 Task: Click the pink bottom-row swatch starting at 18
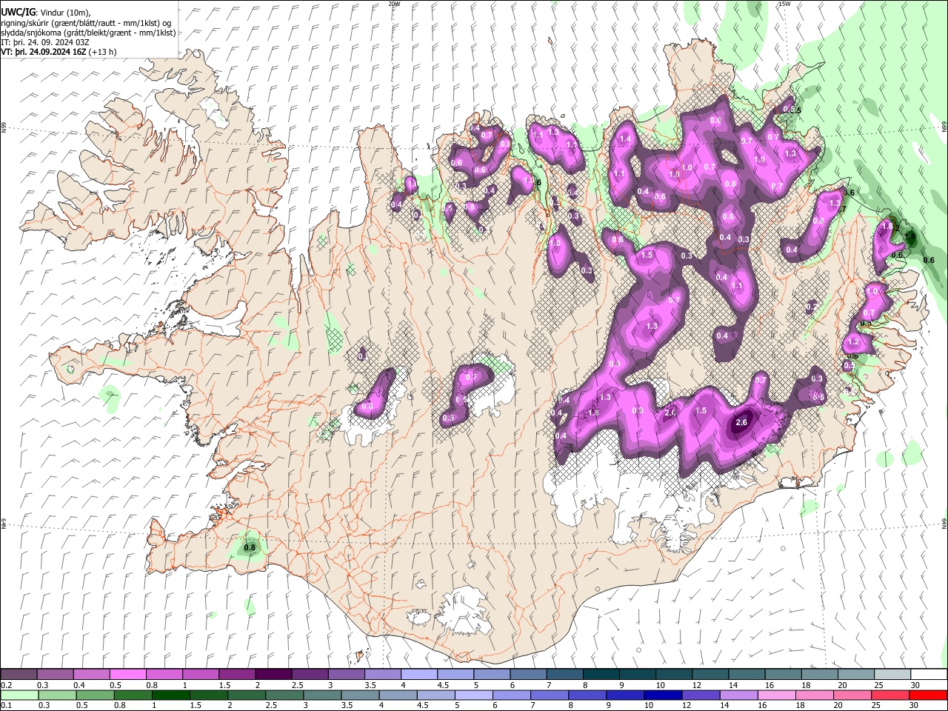[814, 695]
